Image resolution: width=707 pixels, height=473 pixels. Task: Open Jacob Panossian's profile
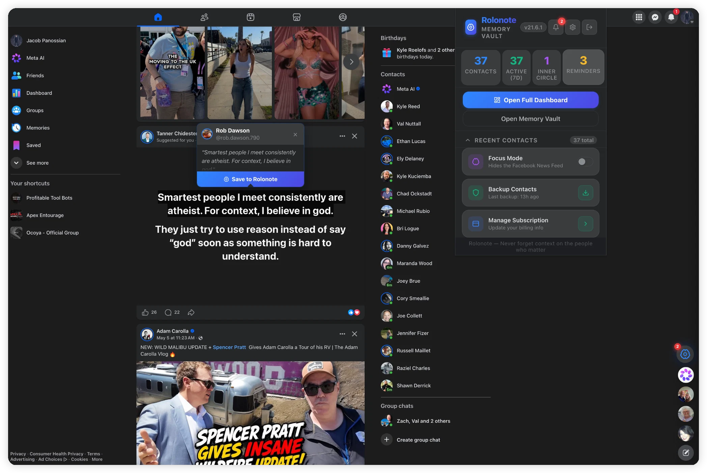[46, 40]
